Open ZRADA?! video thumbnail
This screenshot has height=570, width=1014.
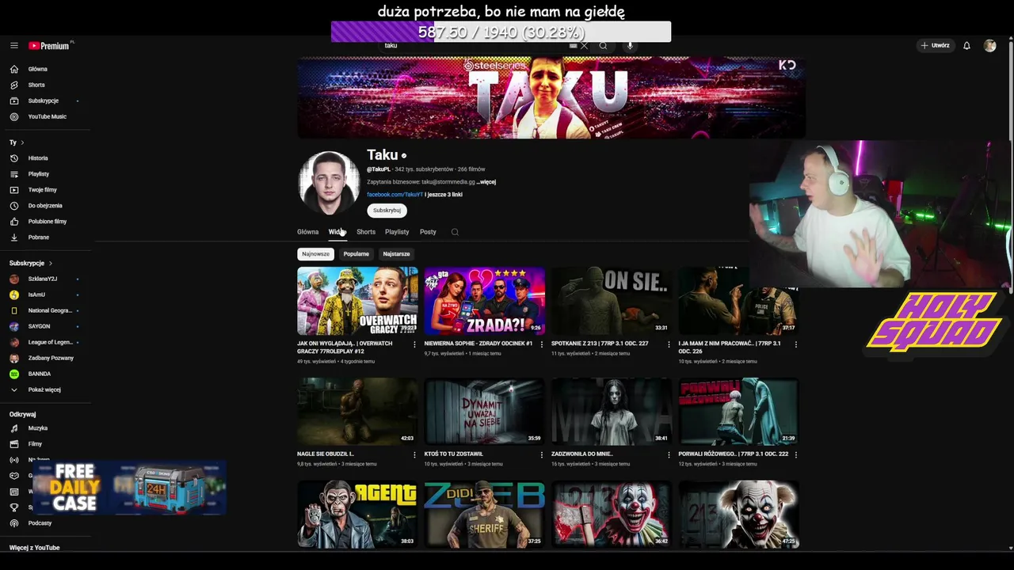(x=484, y=301)
